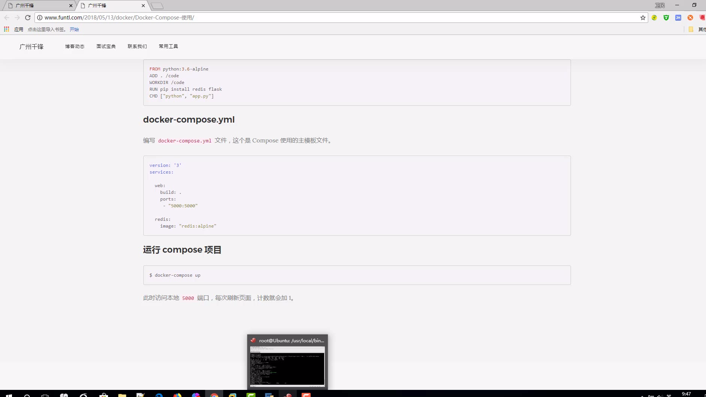Open the orange circular extension icon
Screen dimensions: 706x397
pyautogui.click(x=690, y=18)
